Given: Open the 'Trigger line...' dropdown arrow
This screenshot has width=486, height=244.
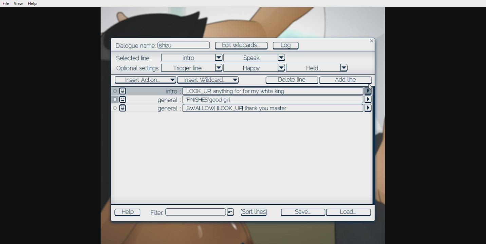Looking at the screenshot, I should [x=219, y=68].
